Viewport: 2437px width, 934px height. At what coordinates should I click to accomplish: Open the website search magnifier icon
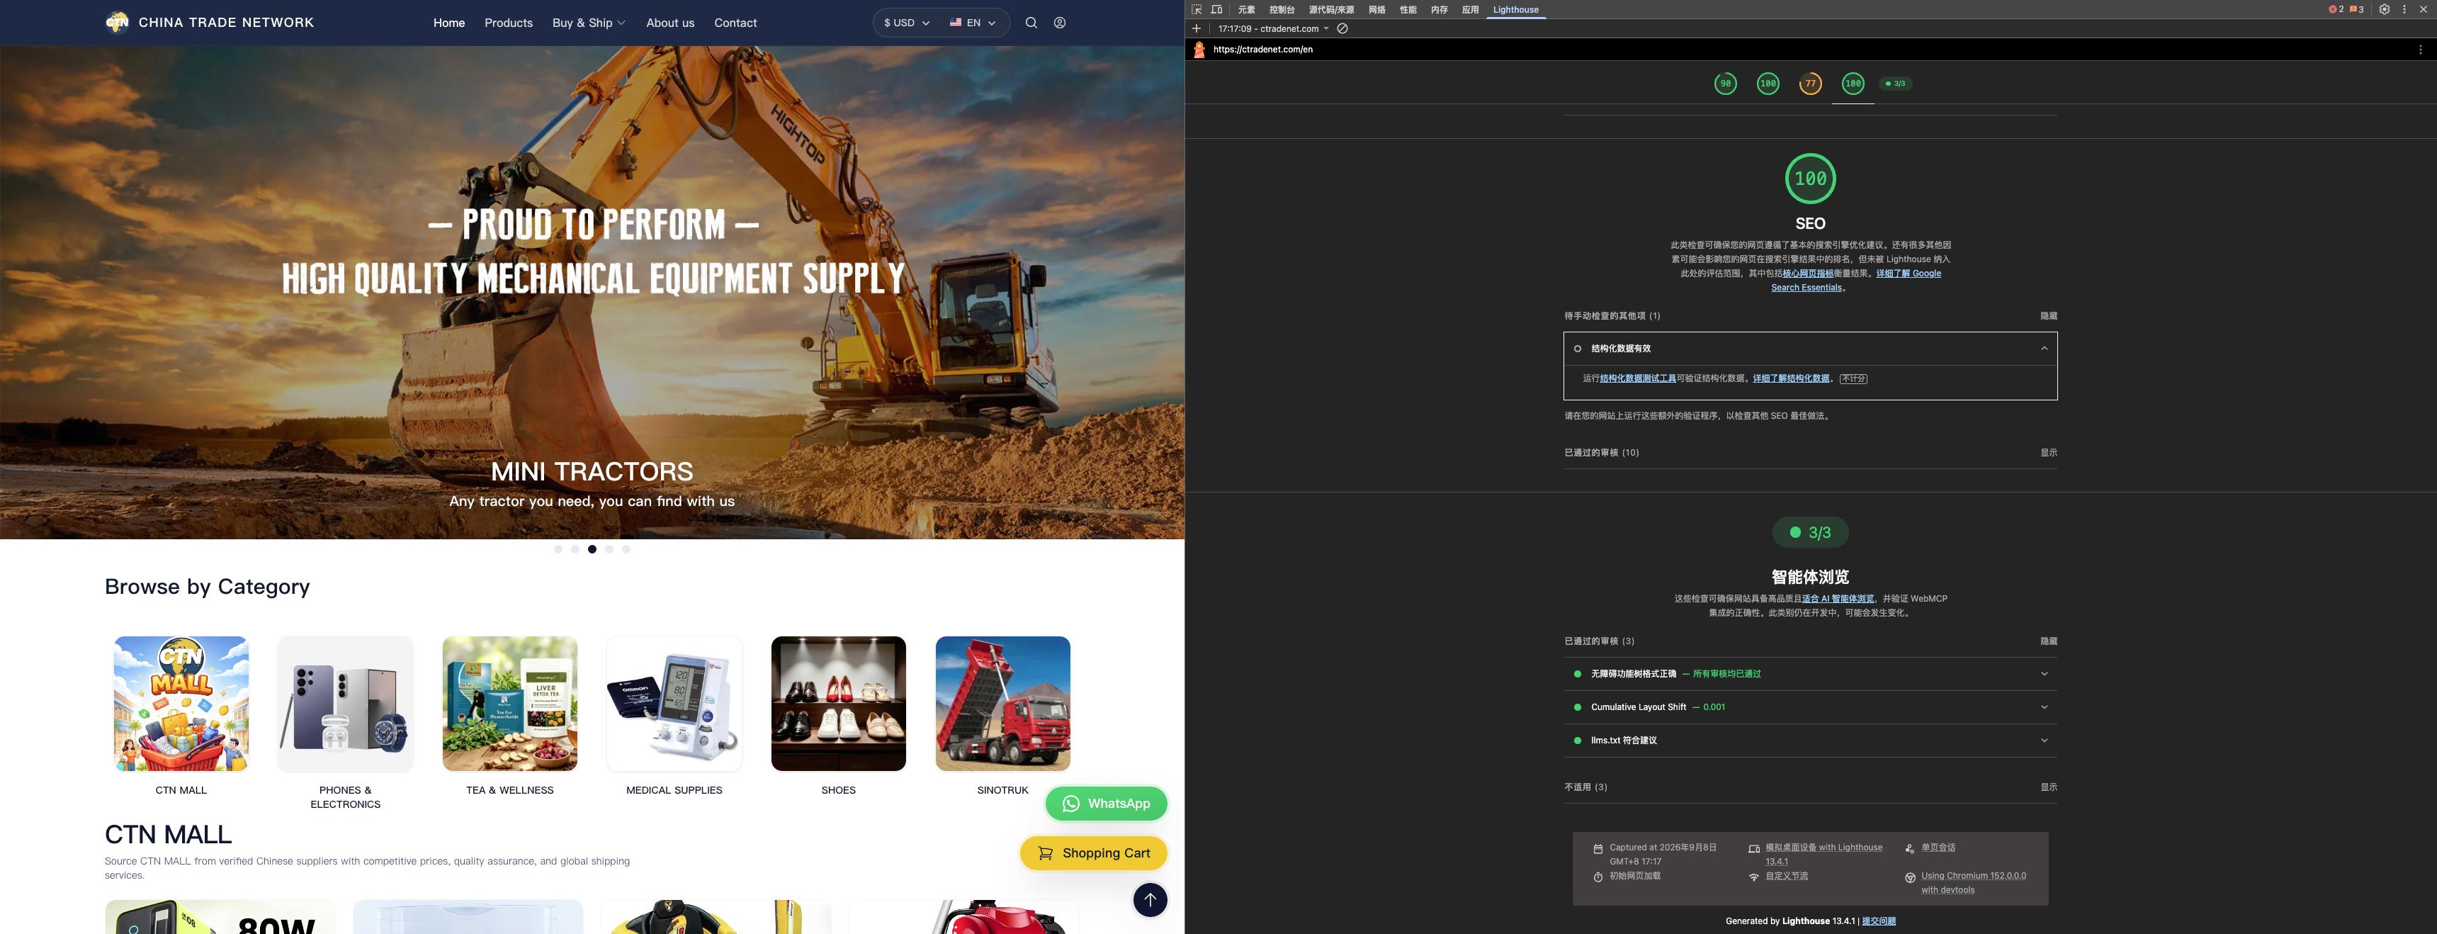pyautogui.click(x=1031, y=23)
